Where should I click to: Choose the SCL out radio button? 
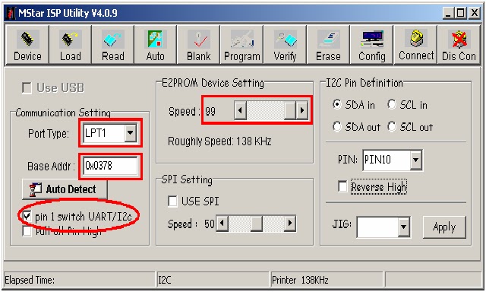tap(392, 126)
